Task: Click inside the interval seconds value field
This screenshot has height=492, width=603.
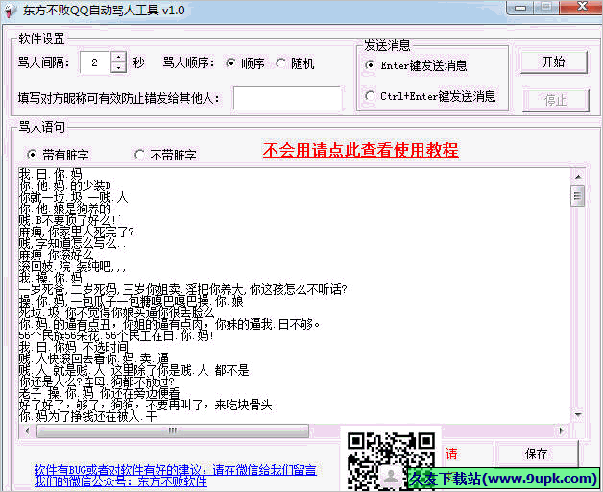Action: (95, 62)
